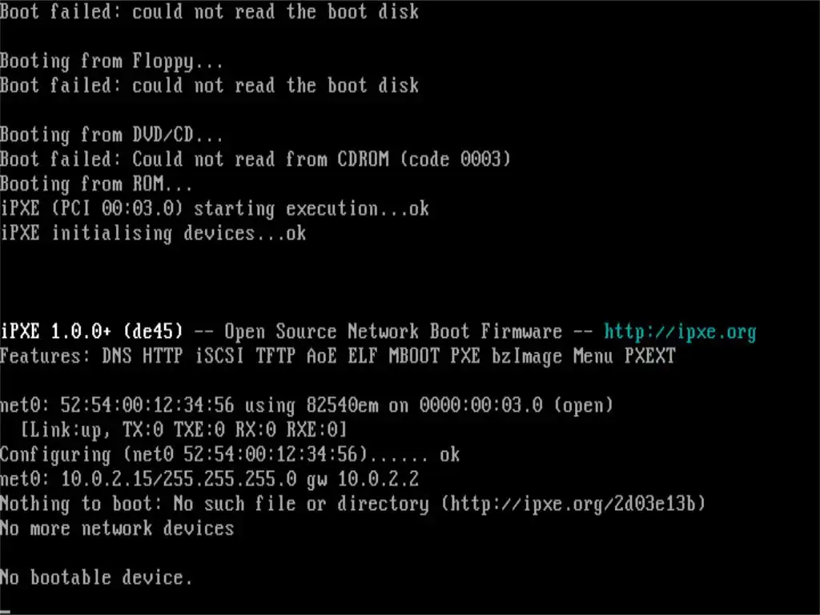Screen dimensions: 820x615
Task: Click the 'bzImage' feature word
Action: pos(527,356)
